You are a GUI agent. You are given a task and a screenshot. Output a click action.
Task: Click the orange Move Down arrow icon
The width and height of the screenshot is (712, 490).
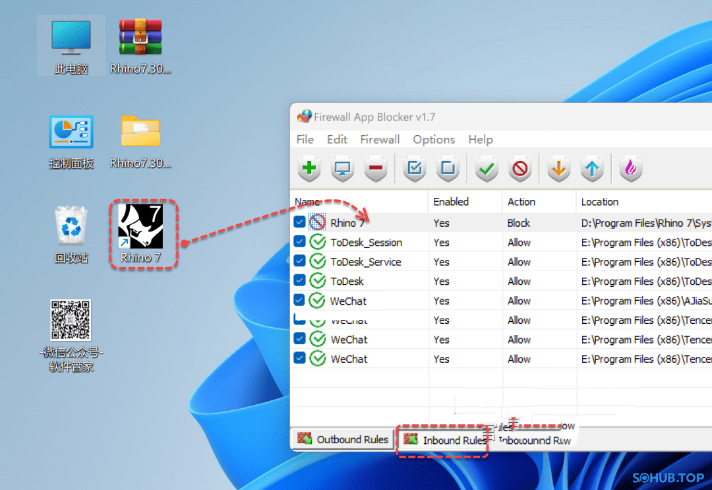(x=558, y=169)
